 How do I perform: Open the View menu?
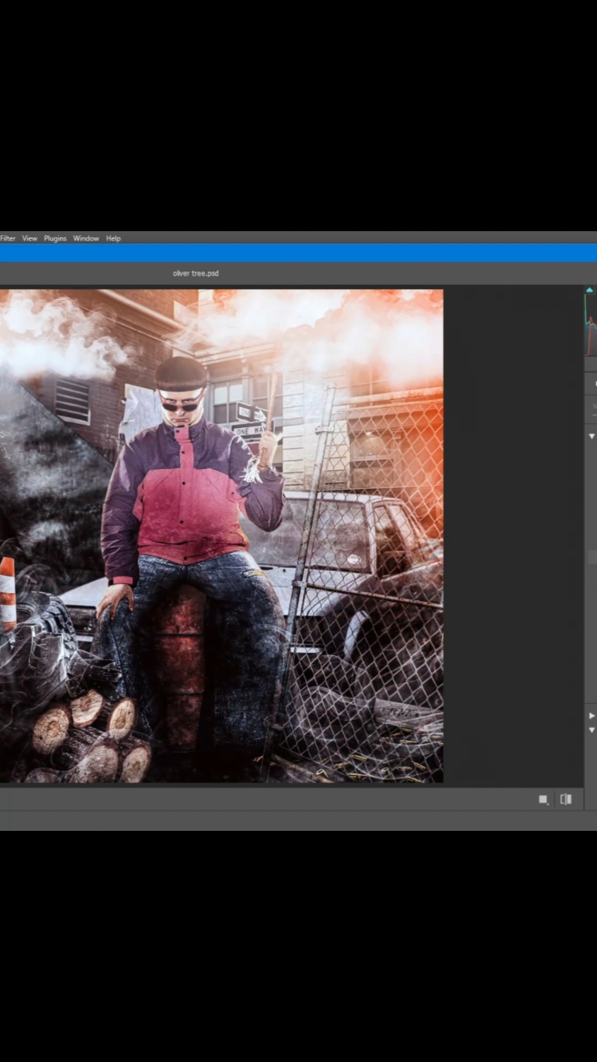click(x=30, y=238)
